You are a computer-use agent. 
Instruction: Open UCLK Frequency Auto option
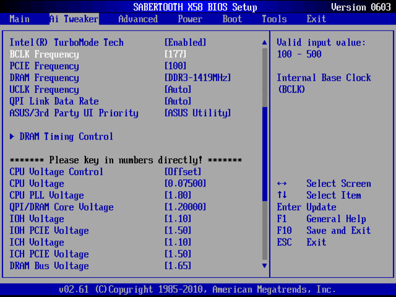178,89
